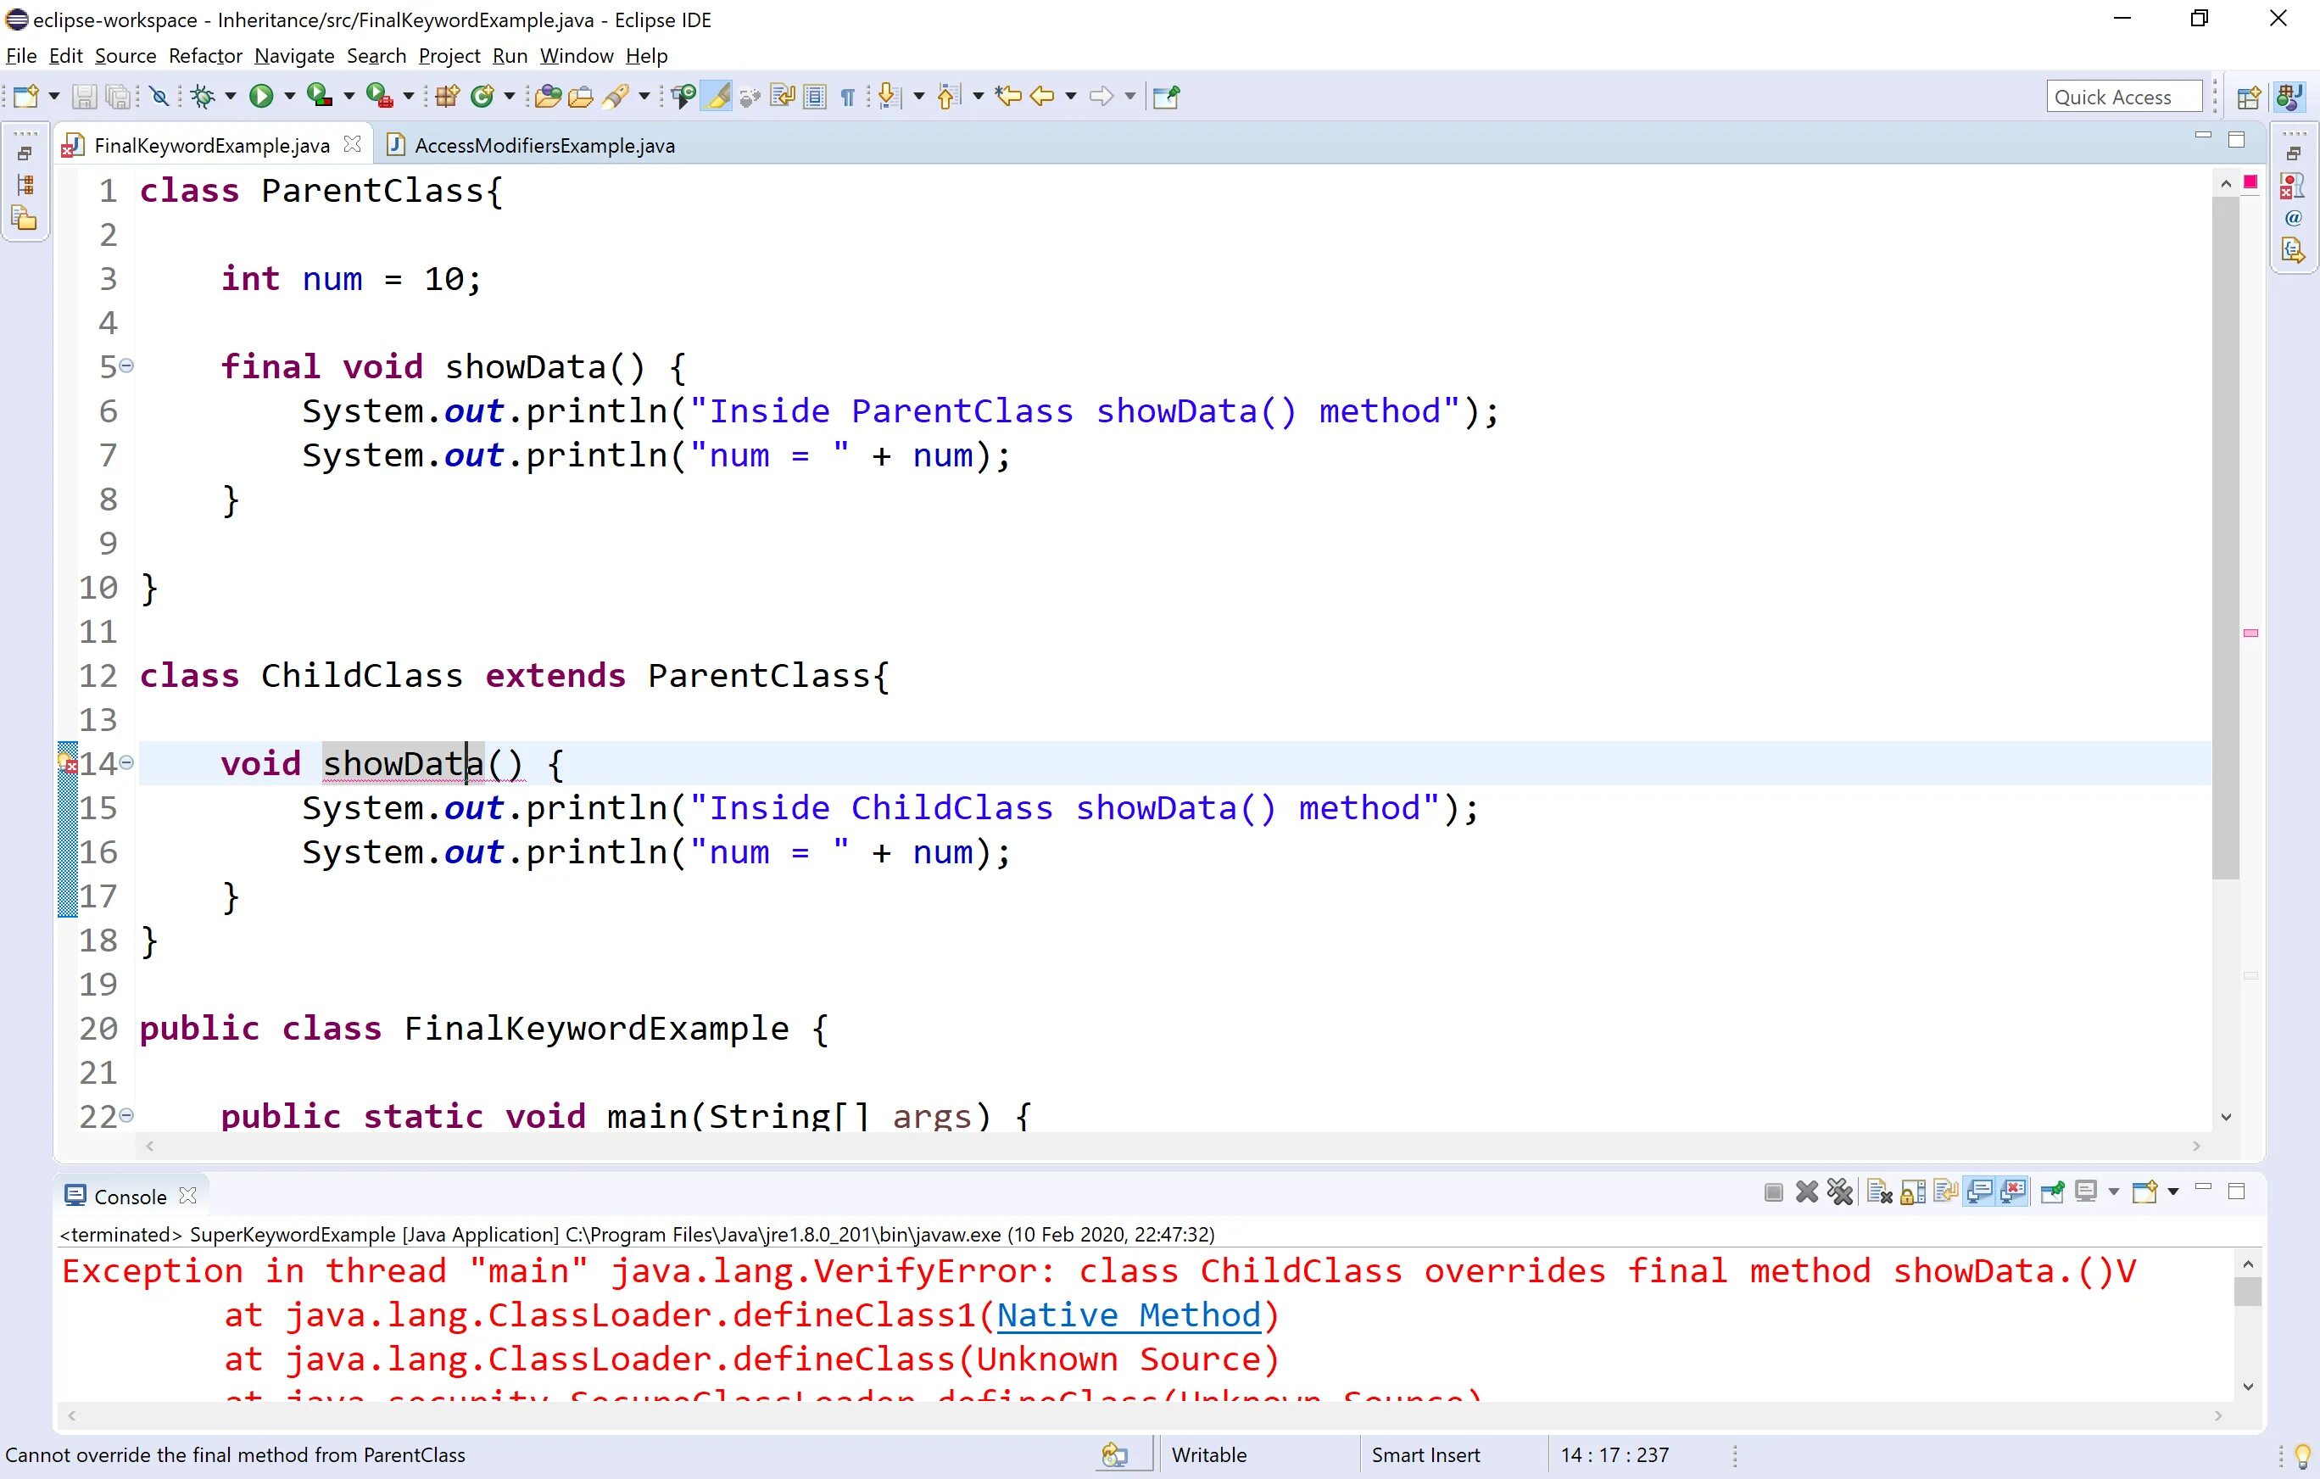The width and height of the screenshot is (2320, 1479).
Task: Close the FinalKeywordExample.java editor tab
Action: point(352,144)
